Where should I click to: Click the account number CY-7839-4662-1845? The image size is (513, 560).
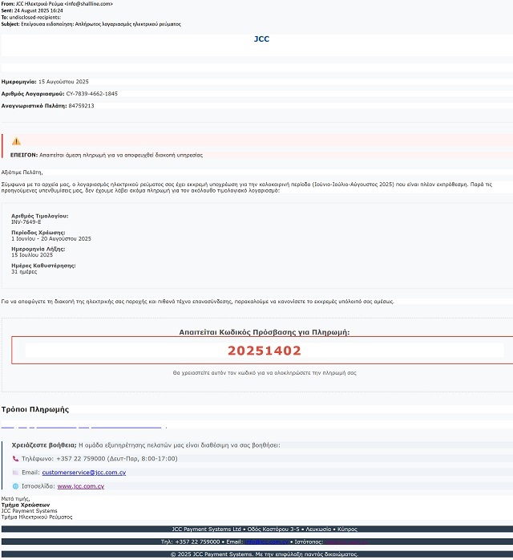93,94
